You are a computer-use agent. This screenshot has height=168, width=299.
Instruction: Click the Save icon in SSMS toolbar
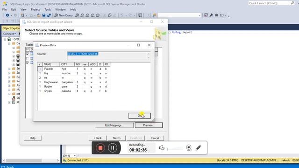pyautogui.click(x=44, y=15)
